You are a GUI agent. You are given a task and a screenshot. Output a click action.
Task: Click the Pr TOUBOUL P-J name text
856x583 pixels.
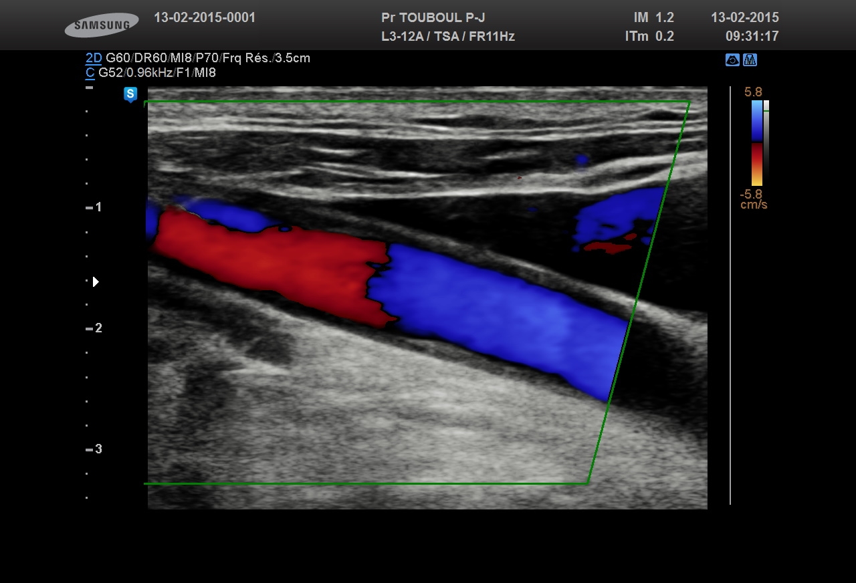click(x=433, y=18)
